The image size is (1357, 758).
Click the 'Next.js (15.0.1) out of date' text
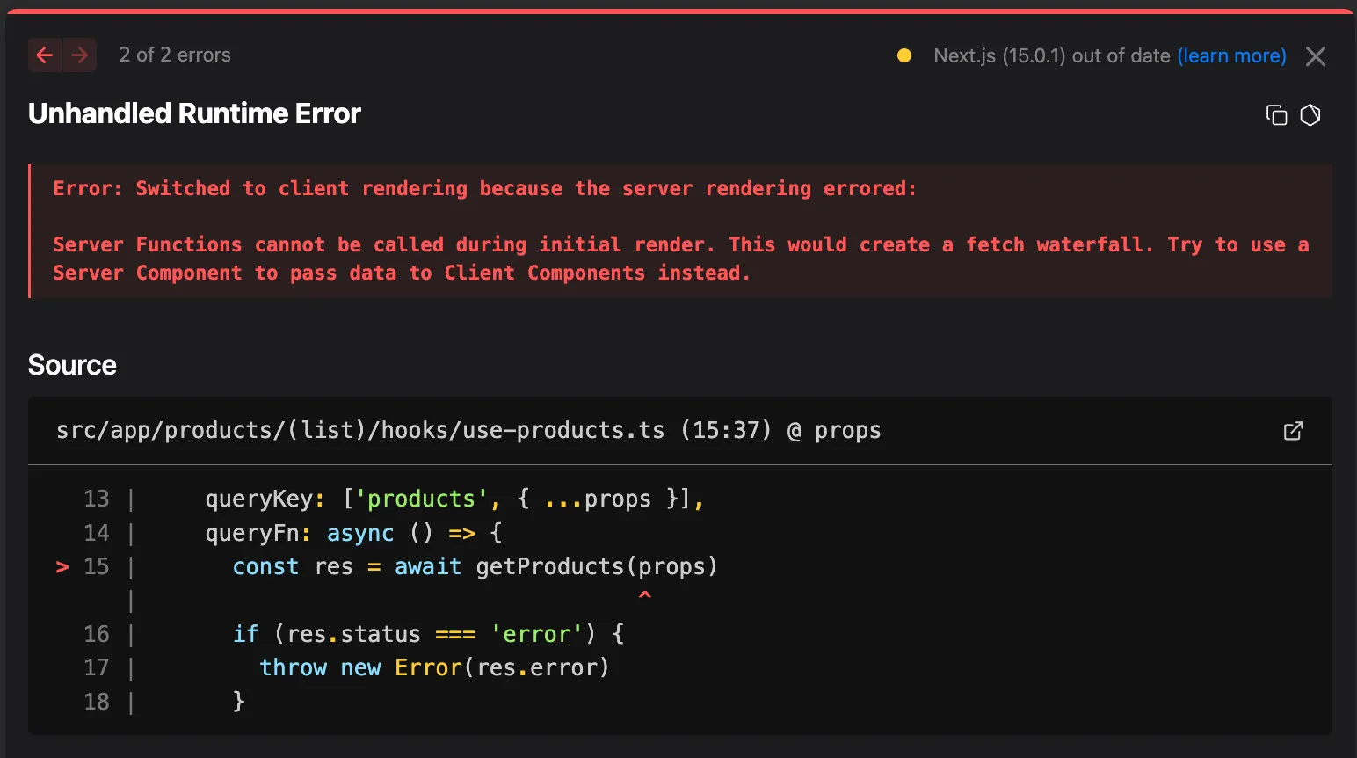(x=1051, y=56)
